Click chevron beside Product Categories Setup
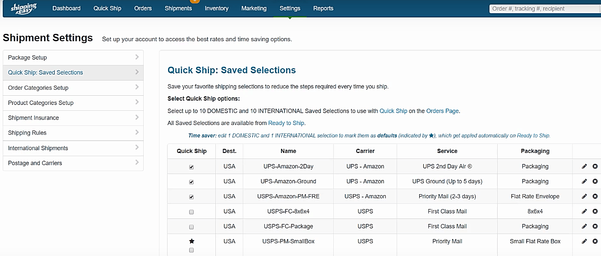 coord(137,103)
